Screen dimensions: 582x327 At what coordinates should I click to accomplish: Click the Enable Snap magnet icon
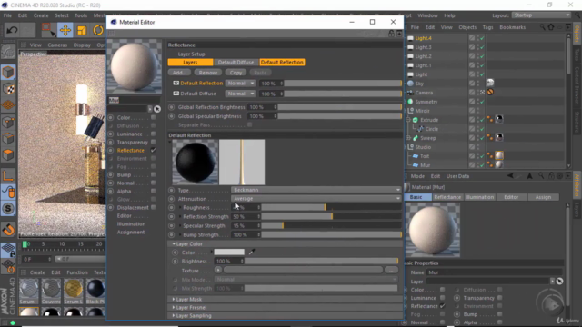click(x=8, y=230)
